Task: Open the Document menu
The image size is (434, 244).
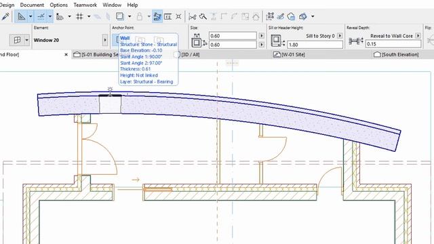Action: pos(32,5)
